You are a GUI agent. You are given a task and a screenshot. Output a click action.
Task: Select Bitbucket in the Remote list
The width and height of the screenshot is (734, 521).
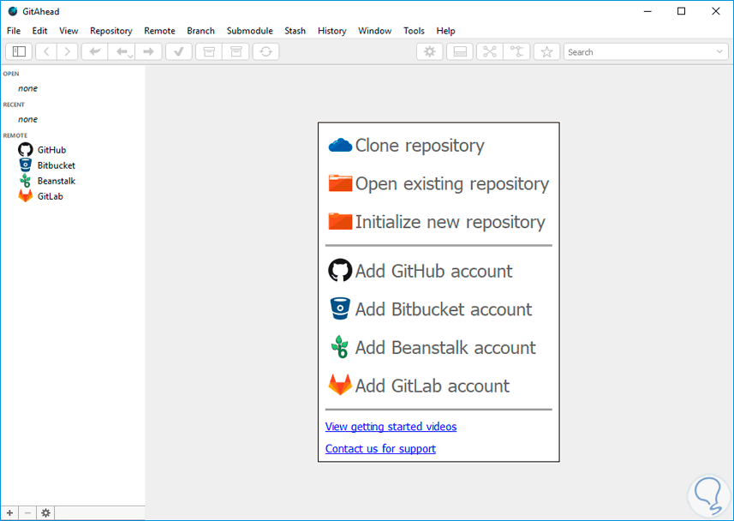point(56,165)
